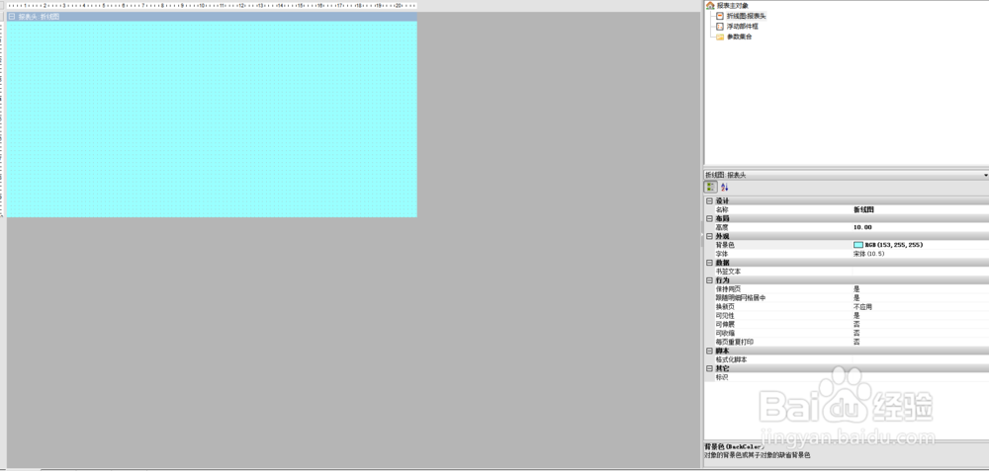Select the 浮动部件框 tree node
This screenshot has width=989, height=471.
(742, 27)
